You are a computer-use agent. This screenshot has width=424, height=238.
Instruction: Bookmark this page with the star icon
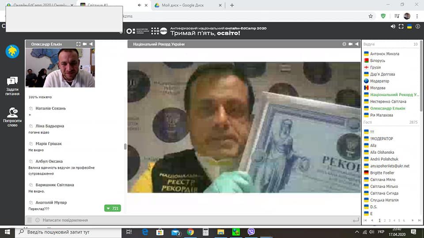(x=371, y=16)
